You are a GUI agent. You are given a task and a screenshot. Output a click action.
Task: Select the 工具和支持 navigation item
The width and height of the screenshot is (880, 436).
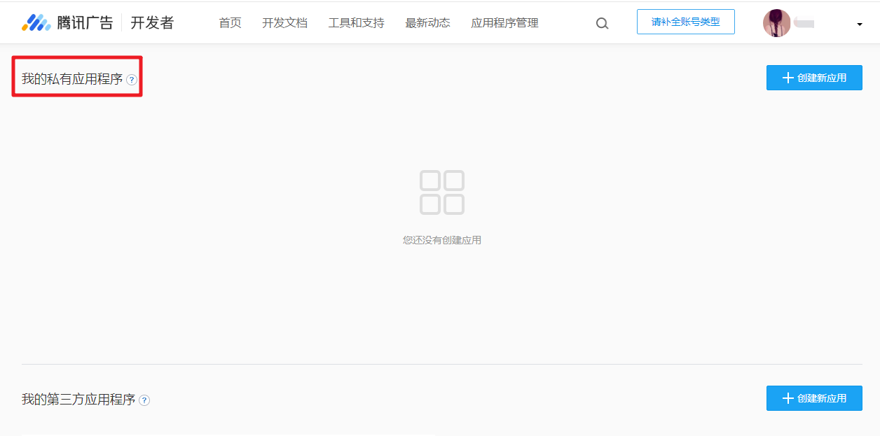[356, 22]
